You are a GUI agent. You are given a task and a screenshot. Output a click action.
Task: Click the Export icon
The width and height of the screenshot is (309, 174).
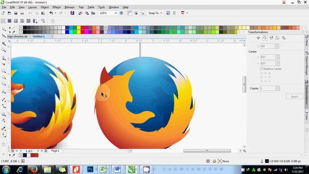87,13
